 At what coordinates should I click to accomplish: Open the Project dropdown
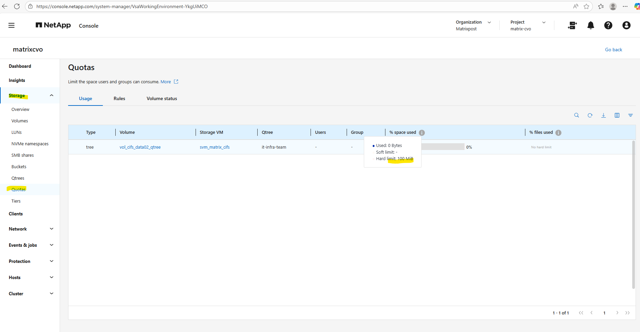click(544, 22)
